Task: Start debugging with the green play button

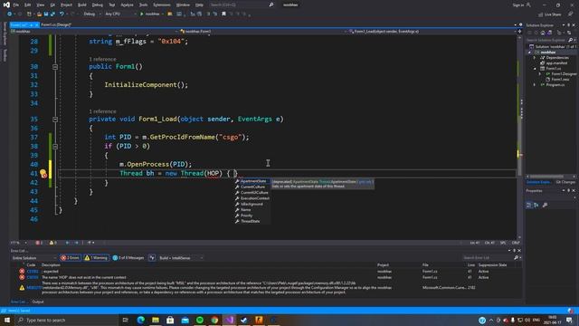Action: tap(141, 14)
